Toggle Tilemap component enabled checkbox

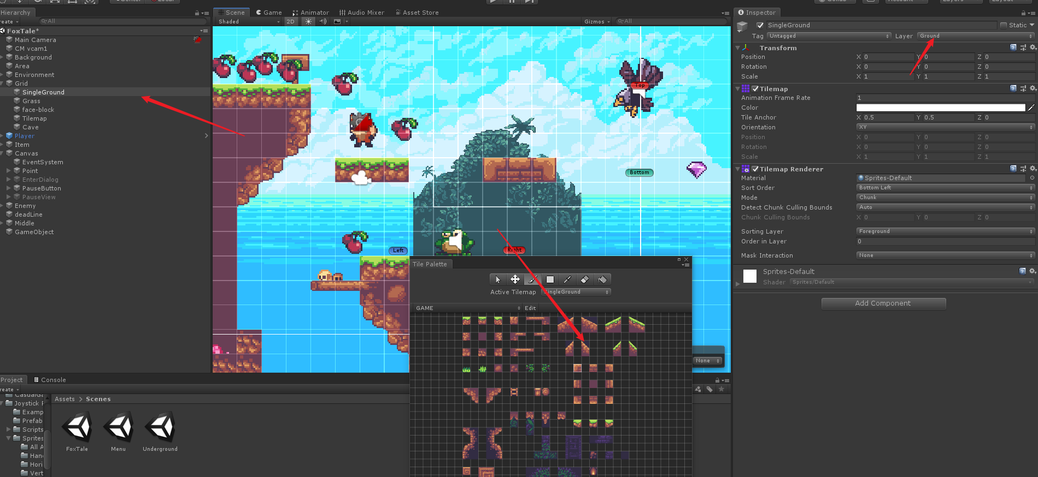click(755, 88)
